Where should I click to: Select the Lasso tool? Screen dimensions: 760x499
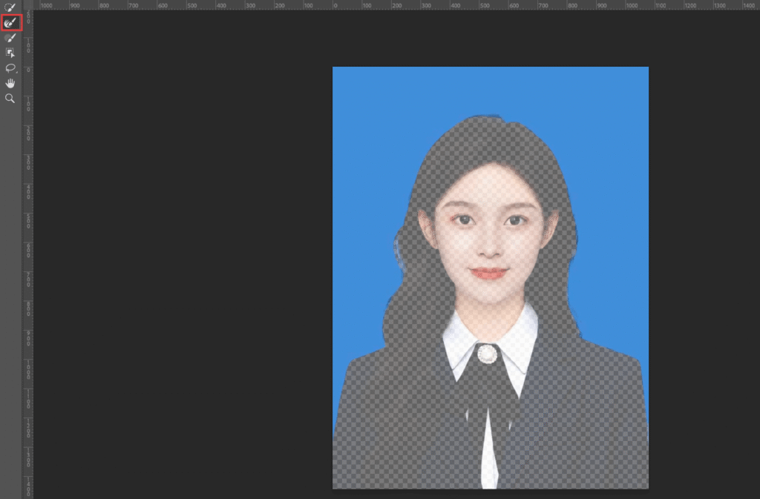tap(10, 67)
